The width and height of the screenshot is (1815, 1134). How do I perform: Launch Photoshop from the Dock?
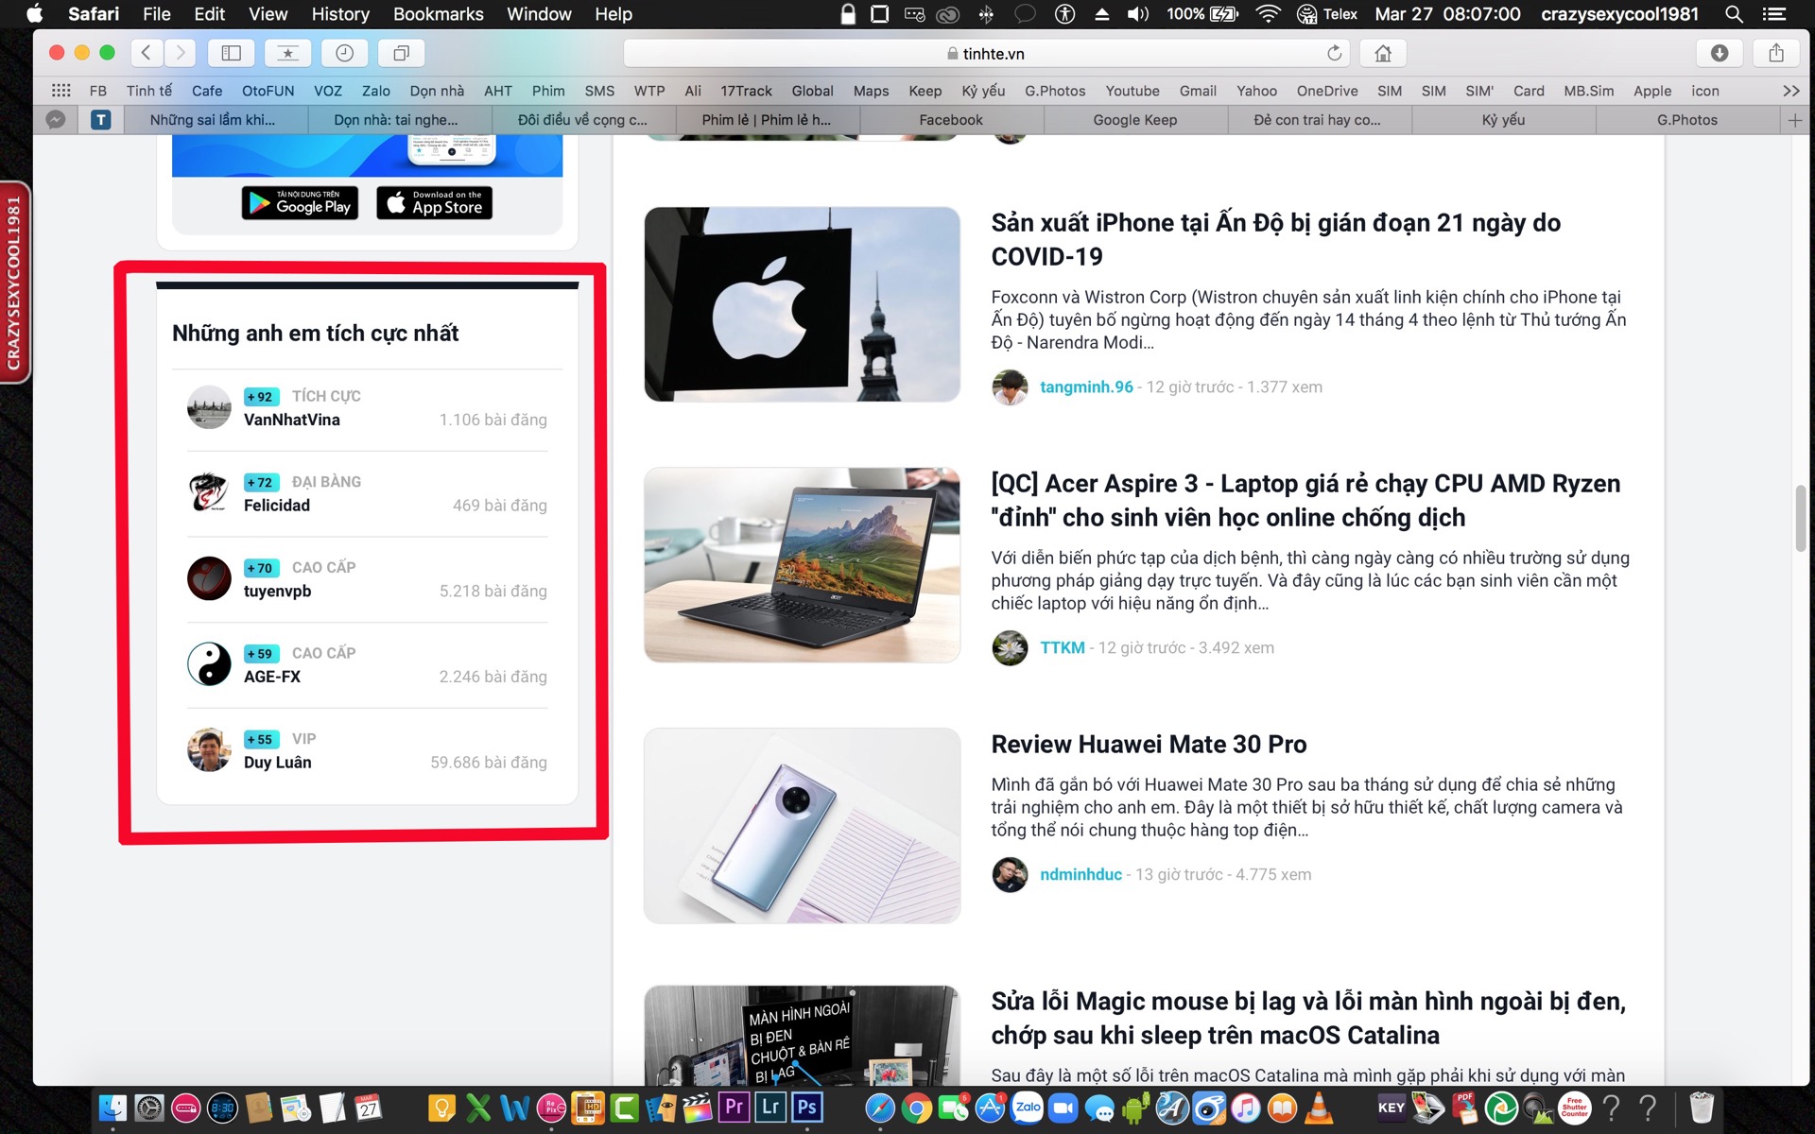tap(807, 1108)
